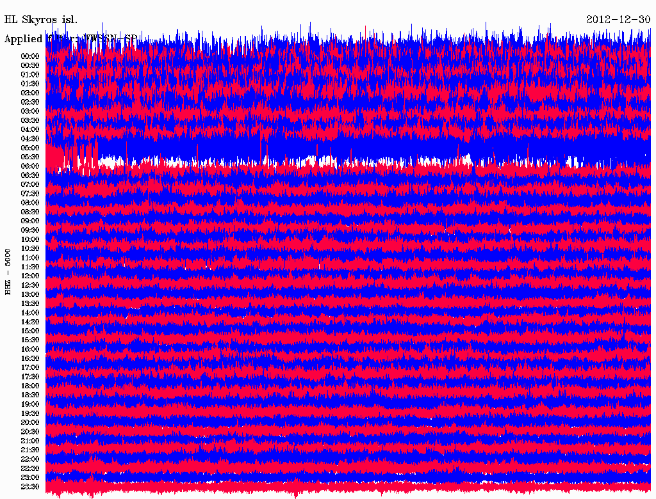Select the 17:00 time label
The height and width of the screenshot is (499, 656).
[30, 367]
